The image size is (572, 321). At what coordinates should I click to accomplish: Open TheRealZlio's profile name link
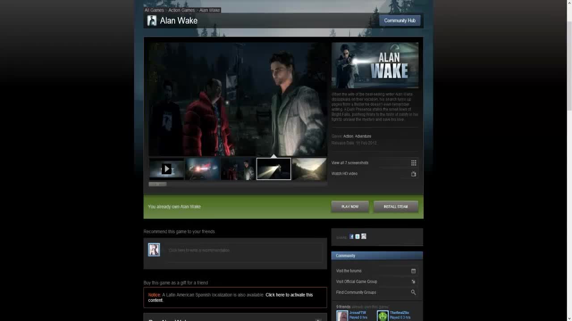click(400, 313)
